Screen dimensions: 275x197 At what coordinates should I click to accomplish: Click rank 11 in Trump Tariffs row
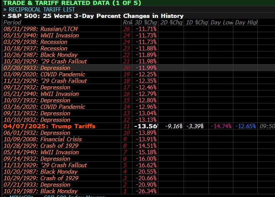coord(127,126)
